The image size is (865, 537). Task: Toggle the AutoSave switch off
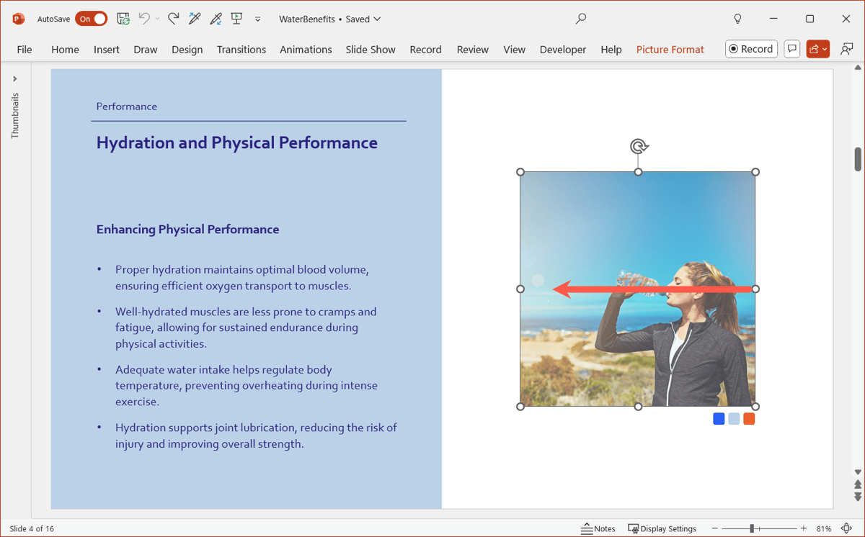[x=91, y=19]
